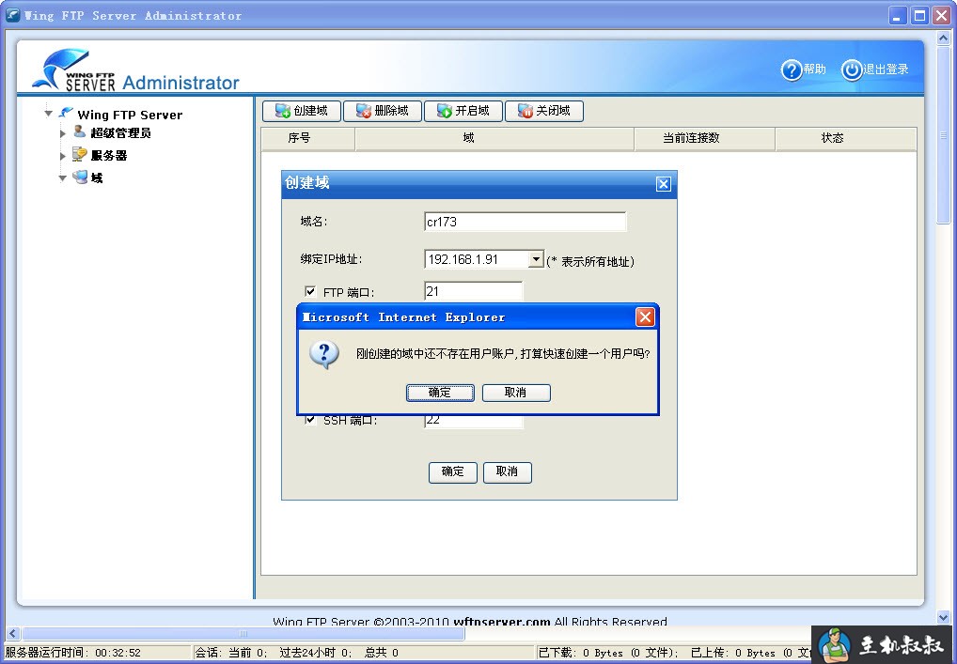The image size is (957, 664).
Task: Select the 超级管理员 tree node
Action: (120, 133)
